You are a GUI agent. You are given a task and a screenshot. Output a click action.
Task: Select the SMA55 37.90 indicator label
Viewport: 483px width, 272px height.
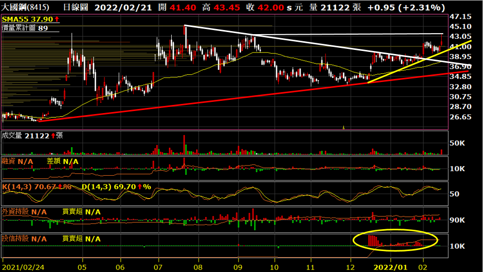coord(28,19)
